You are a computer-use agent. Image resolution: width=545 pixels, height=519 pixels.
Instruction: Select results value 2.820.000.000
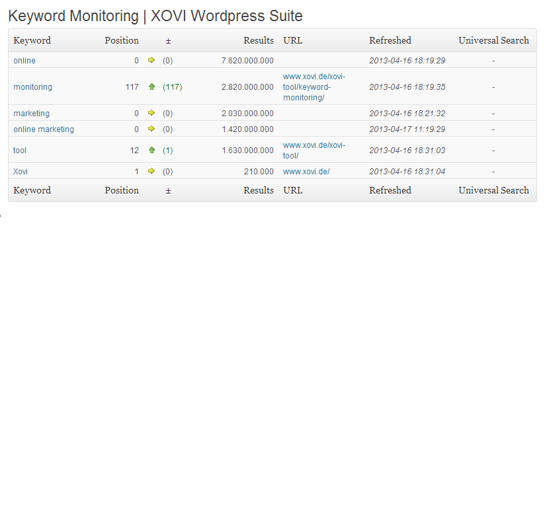click(247, 86)
